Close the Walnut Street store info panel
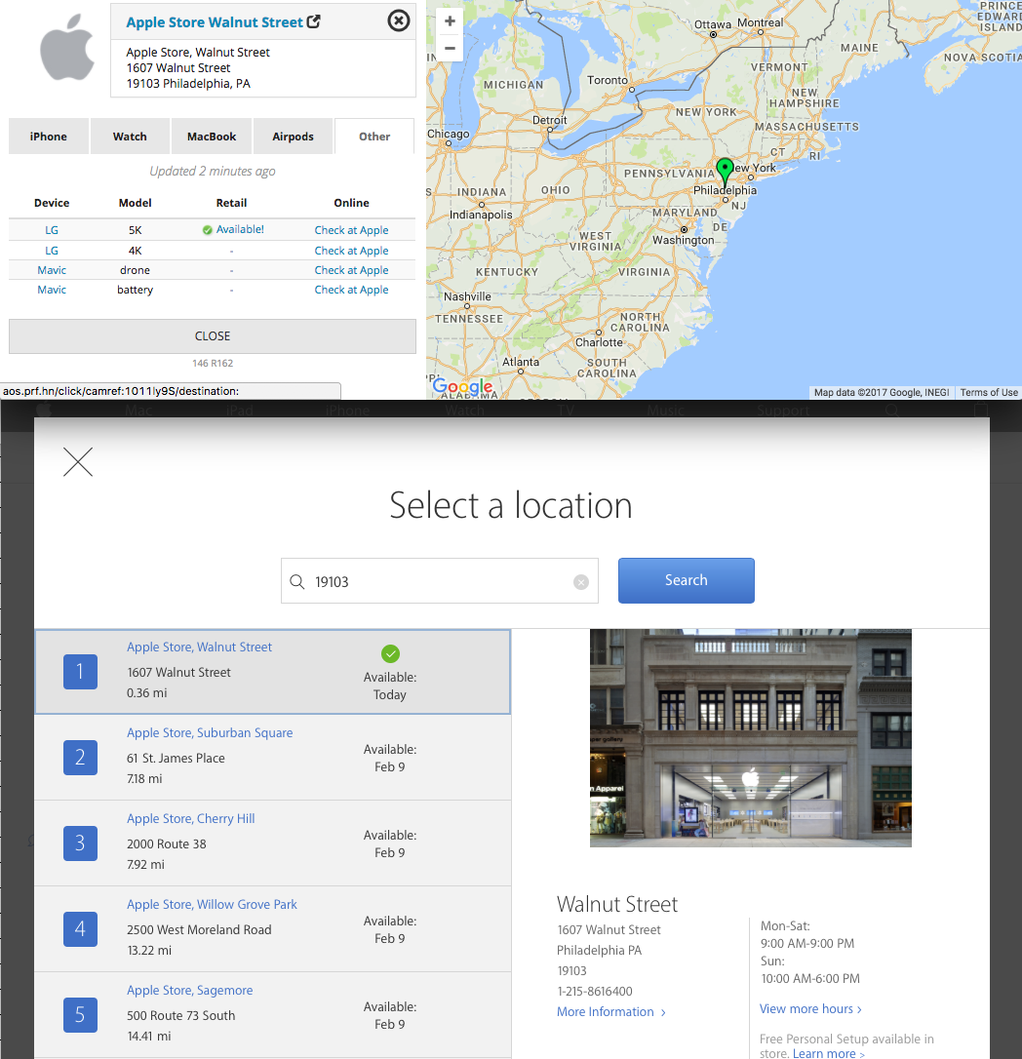The width and height of the screenshot is (1022, 1059). (399, 20)
